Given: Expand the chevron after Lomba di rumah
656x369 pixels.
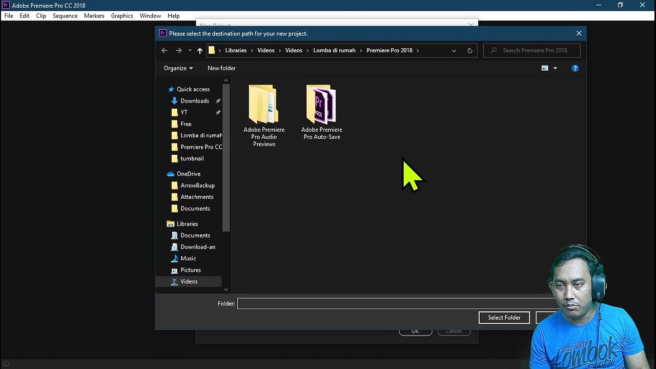Looking at the screenshot, I should tap(361, 50).
